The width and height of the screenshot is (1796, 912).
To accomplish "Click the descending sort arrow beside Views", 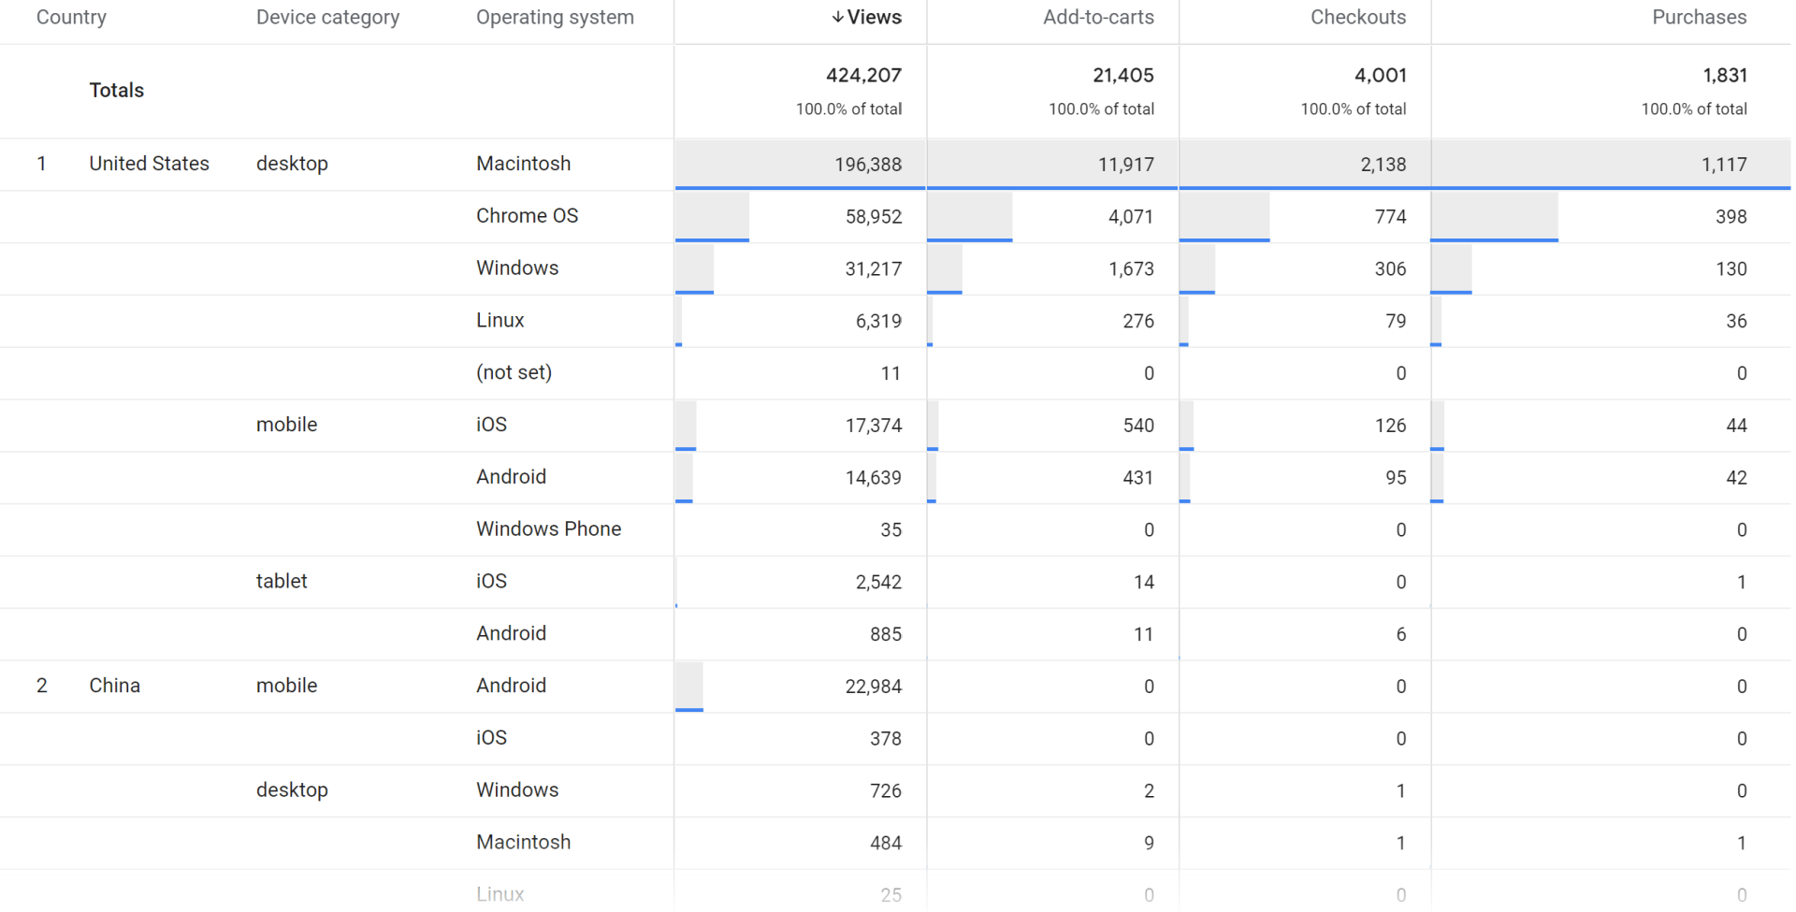I will click(837, 18).
